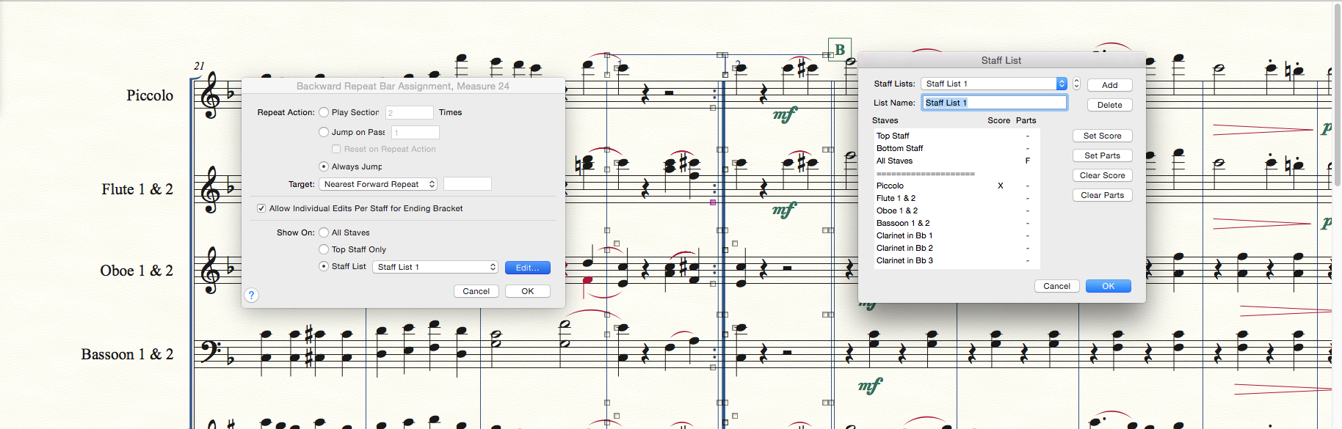Click the Set Score button
Image resolution: width=1342 pixels, height=429 pixels.
[x=1102, y=136]
